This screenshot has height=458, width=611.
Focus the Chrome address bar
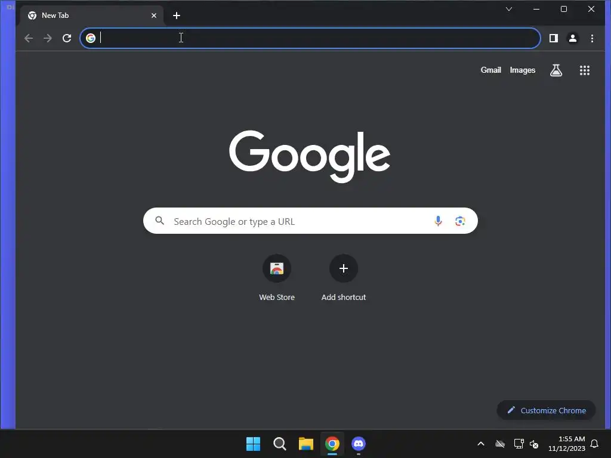coord(310,38)
